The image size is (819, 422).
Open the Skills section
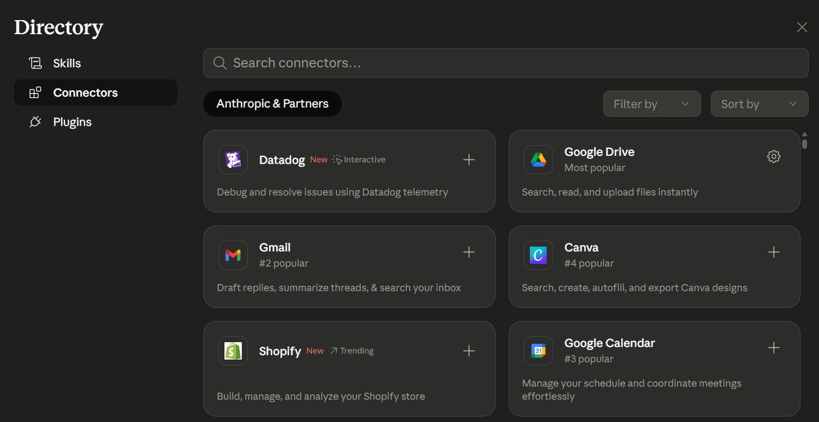[x=96, y=63]
